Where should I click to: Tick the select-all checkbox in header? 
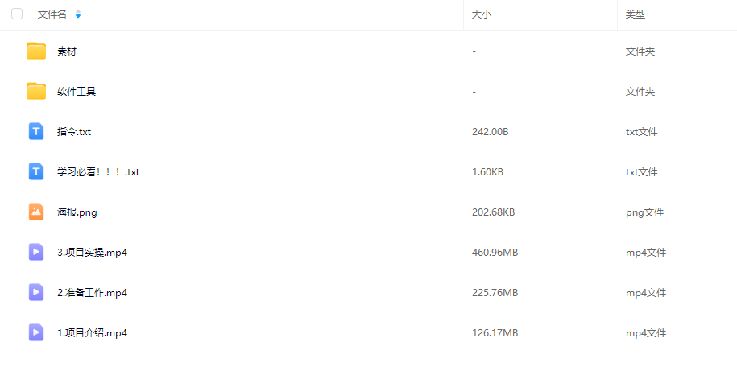(x=17, y=14)
